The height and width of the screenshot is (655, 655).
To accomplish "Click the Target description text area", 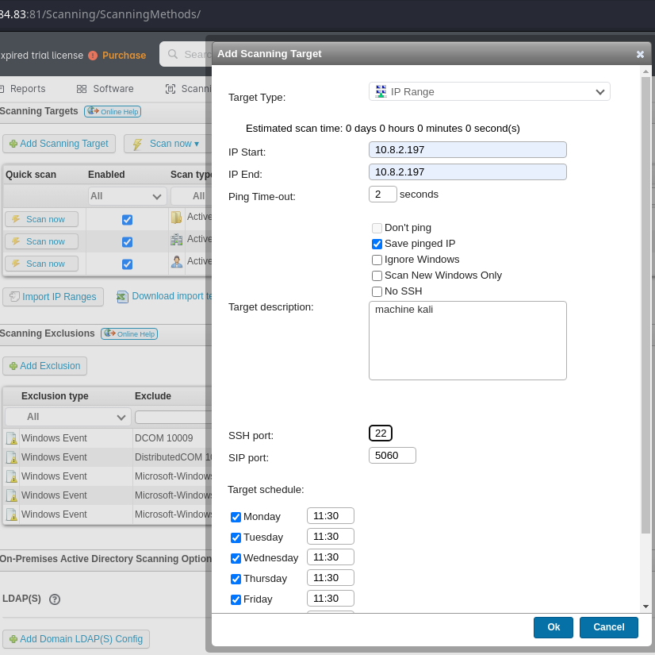I will [x=467, y=341].
